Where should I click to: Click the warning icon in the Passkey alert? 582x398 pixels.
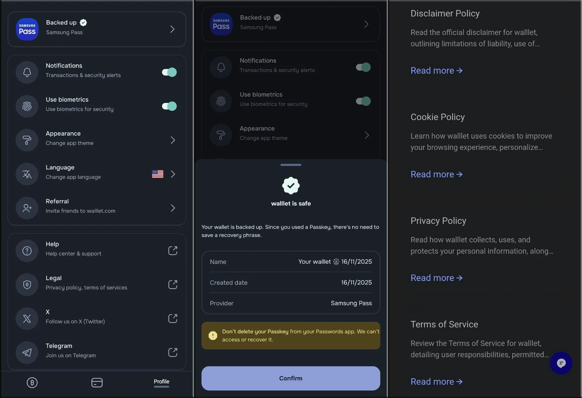click(x=213, y=336)
